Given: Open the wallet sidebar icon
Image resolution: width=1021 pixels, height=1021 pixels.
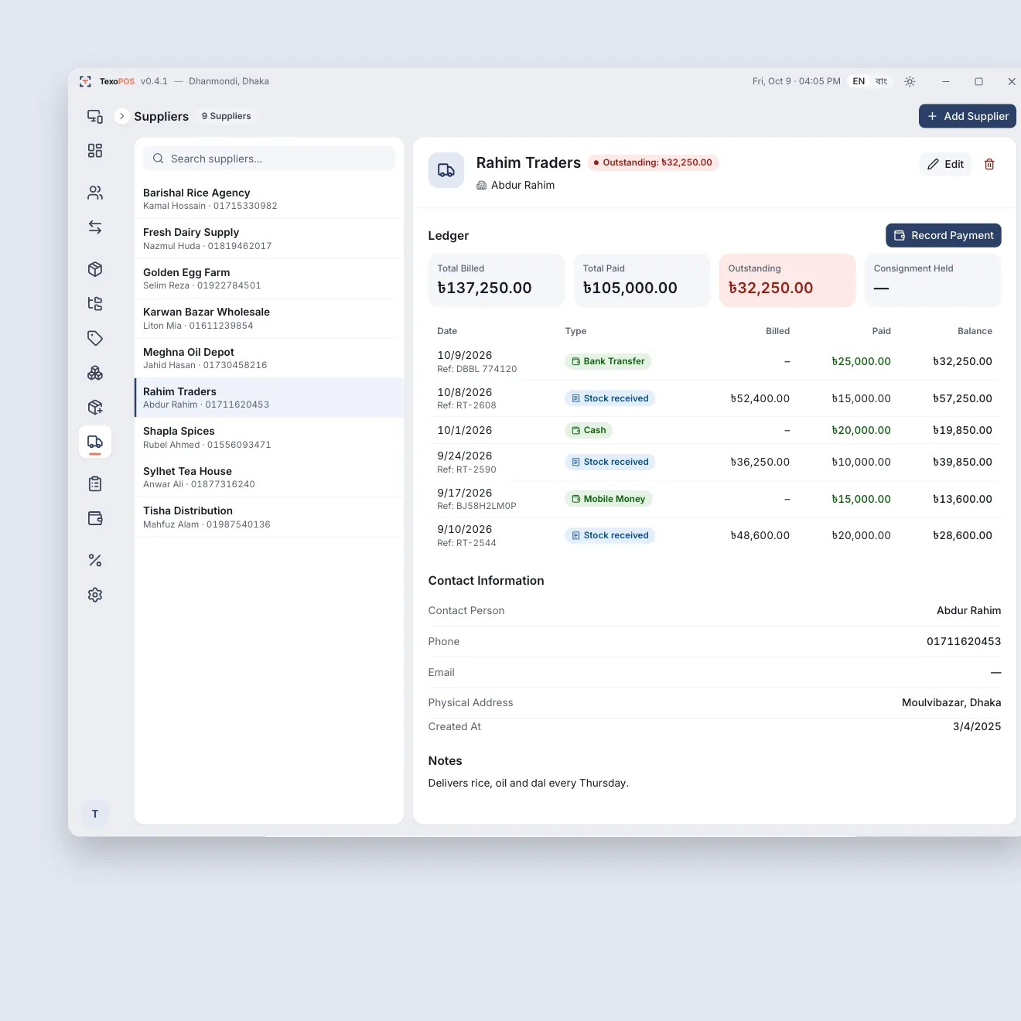Looking at the screenshot, I should tap(95, 518).
